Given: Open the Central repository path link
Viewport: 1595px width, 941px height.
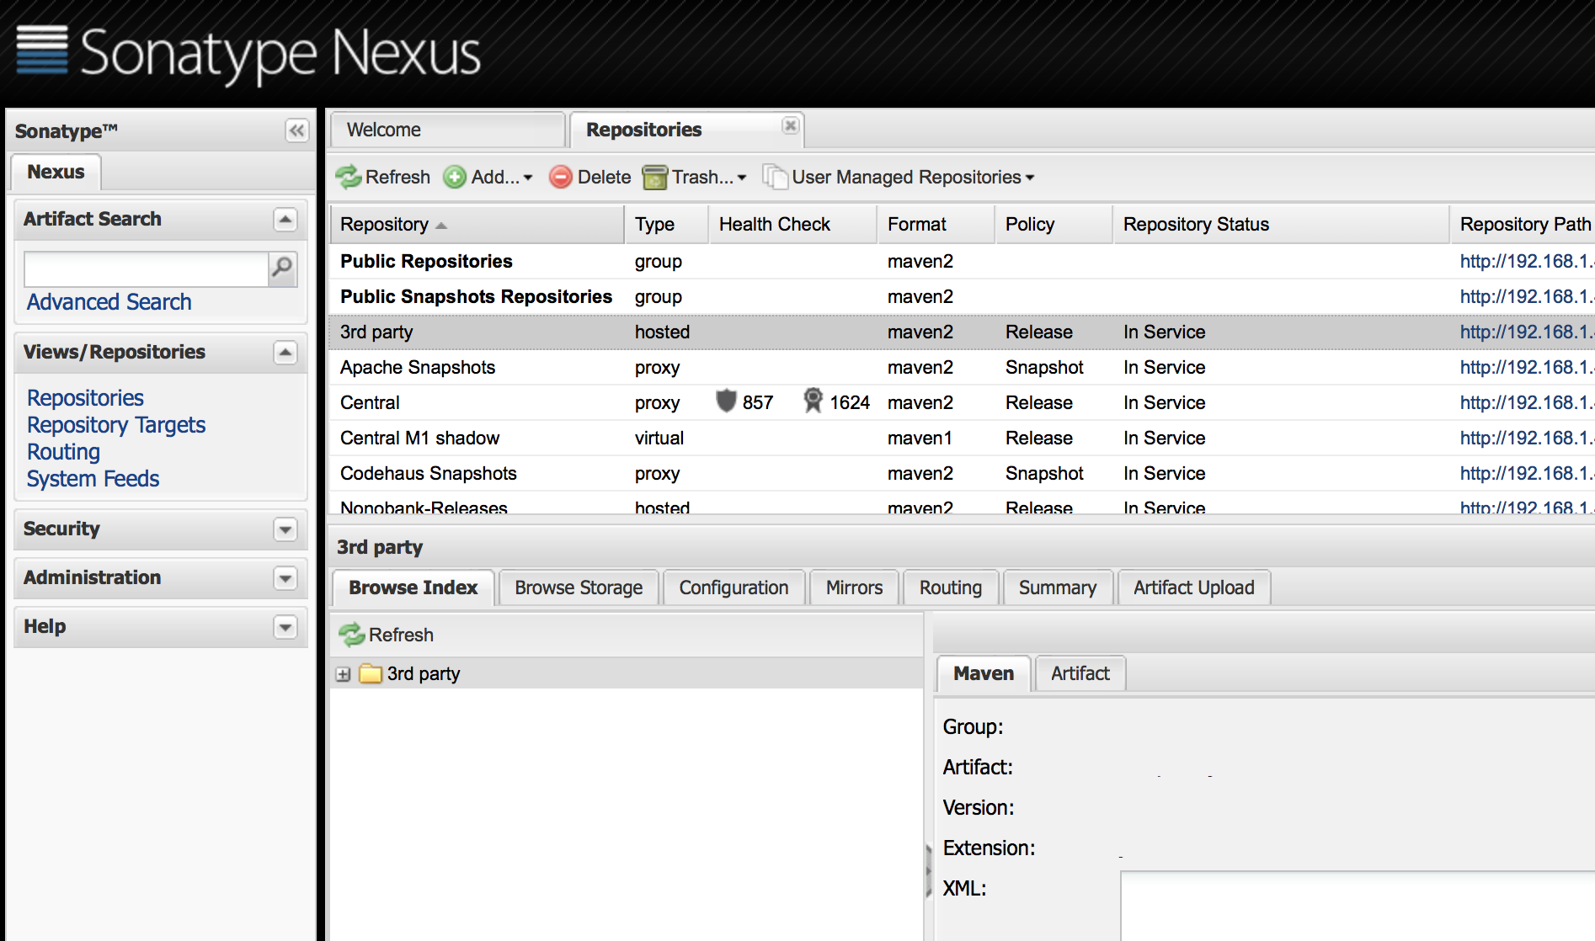Looking at the screenshot, I should click(1527, 403).
